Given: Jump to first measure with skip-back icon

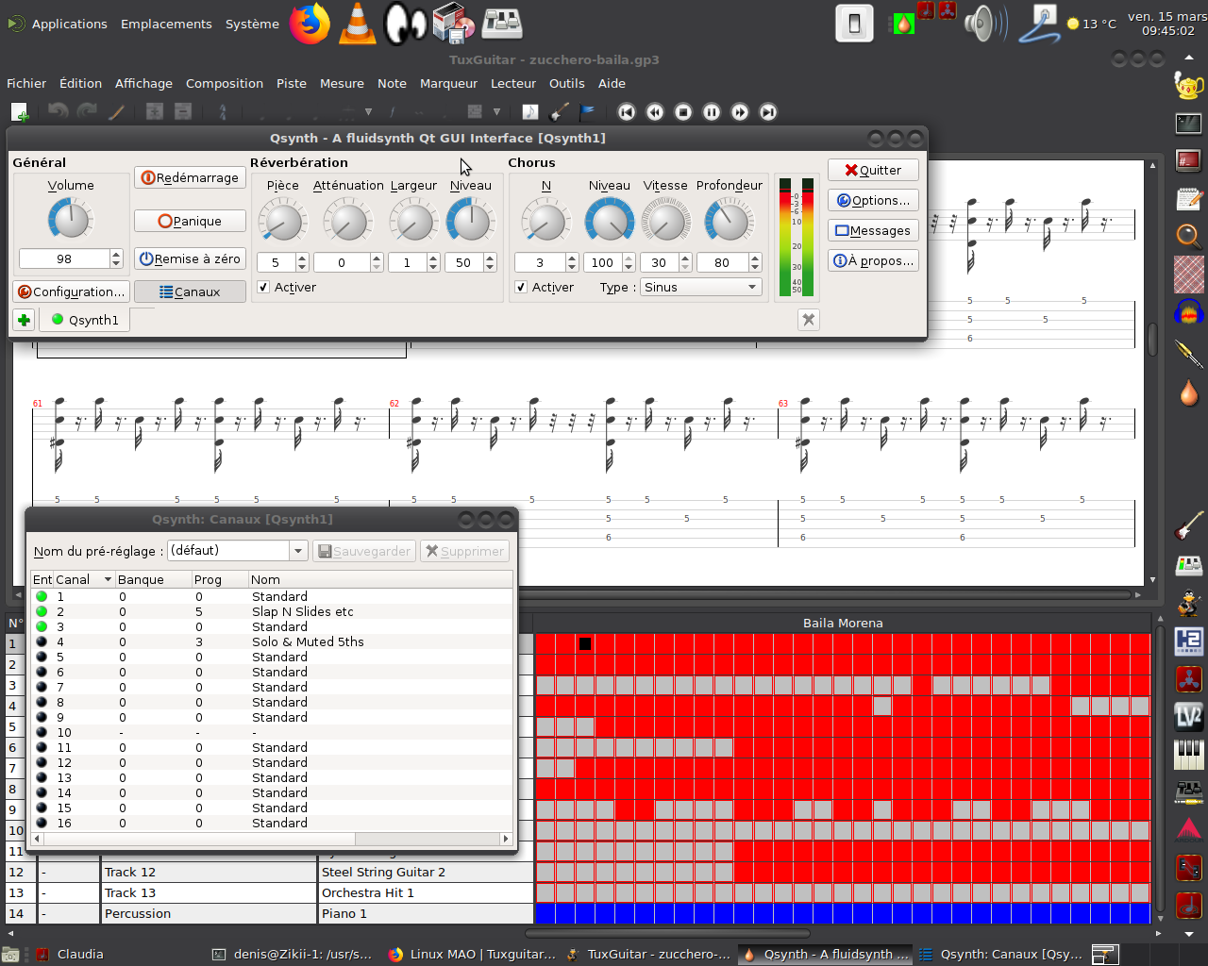Looking at the screenshot, I should tap(627, 112).
